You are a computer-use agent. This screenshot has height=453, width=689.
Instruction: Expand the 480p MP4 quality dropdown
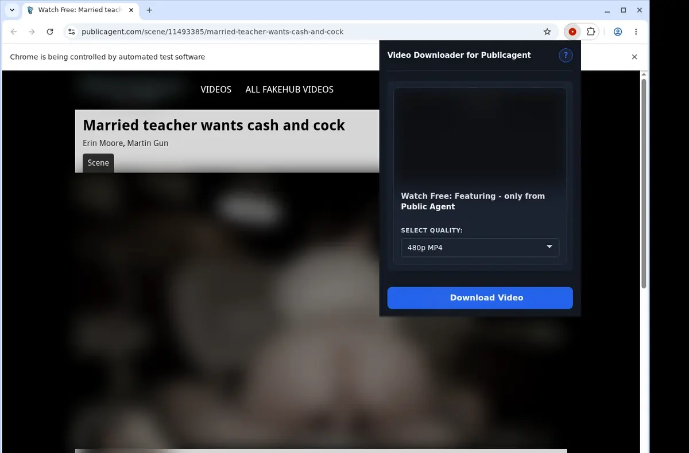[x=480, y=248]
